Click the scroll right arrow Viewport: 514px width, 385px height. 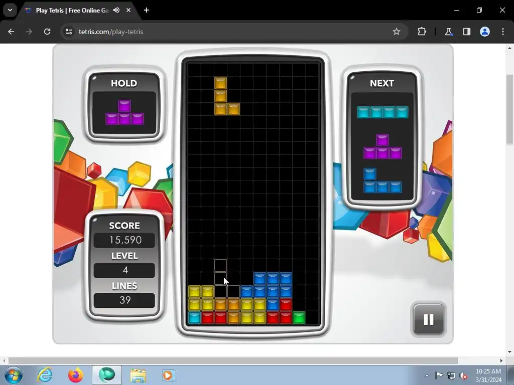coord(501,360)
